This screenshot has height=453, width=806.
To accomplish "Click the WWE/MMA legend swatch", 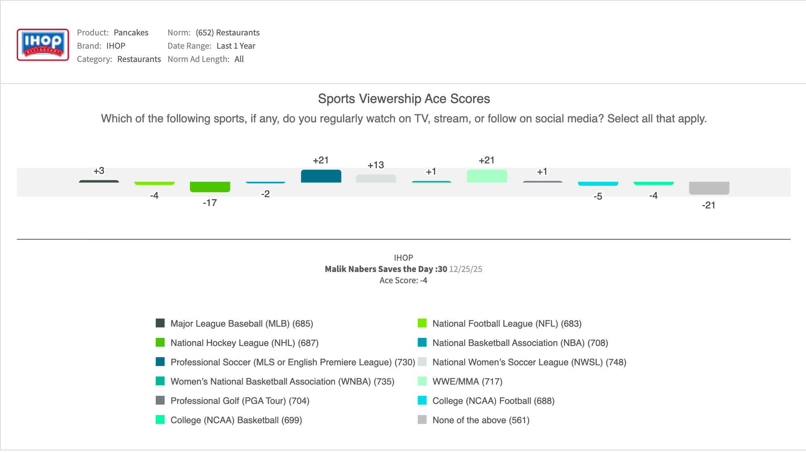I will click(x=422, y=381).
